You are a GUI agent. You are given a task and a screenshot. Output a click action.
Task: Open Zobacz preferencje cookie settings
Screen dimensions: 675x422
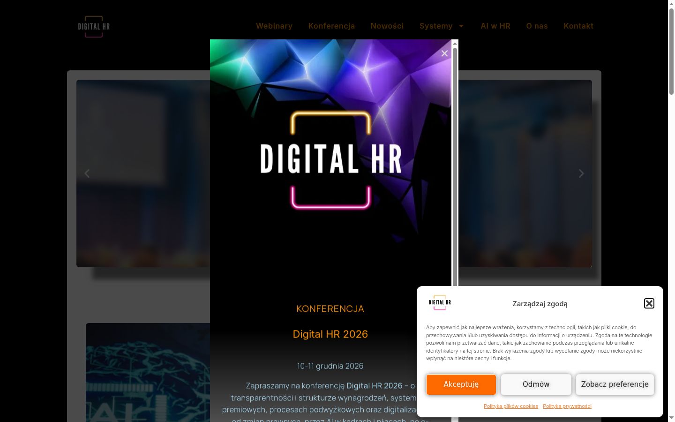615,384
